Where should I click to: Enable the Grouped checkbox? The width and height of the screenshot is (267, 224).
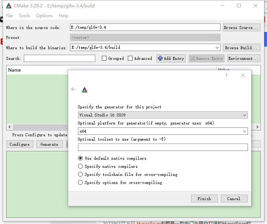[x=104, y=58]
